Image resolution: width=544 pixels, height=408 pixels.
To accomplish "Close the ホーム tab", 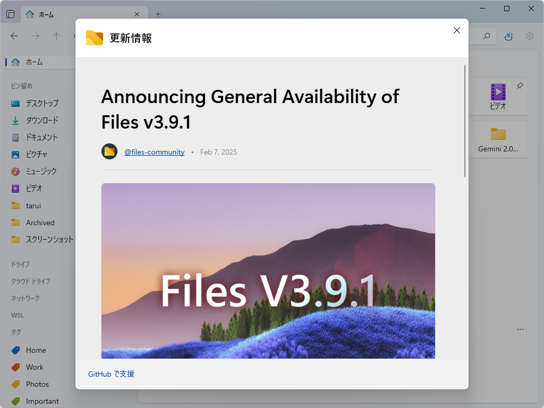I will (137, 14).
